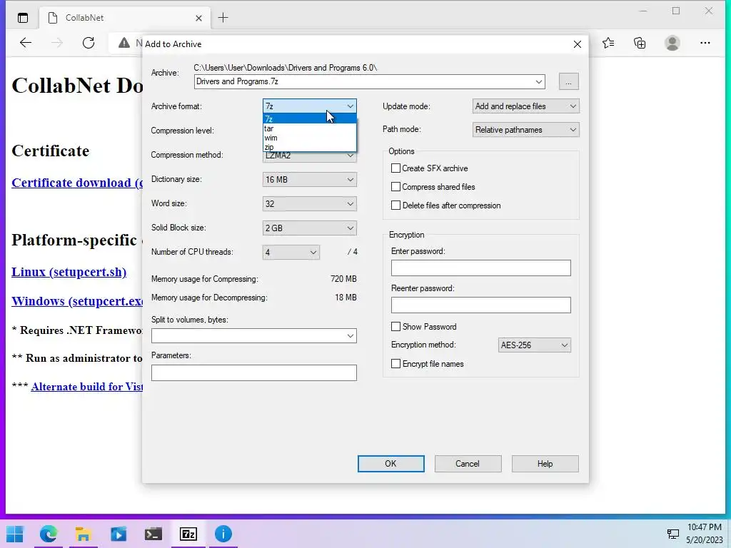Expand the Split to volumes dropdown
731x548 pixels.
tap(350, 336)
